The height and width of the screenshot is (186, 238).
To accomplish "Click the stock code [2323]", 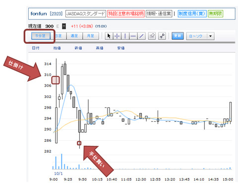I will click(56, 13).
